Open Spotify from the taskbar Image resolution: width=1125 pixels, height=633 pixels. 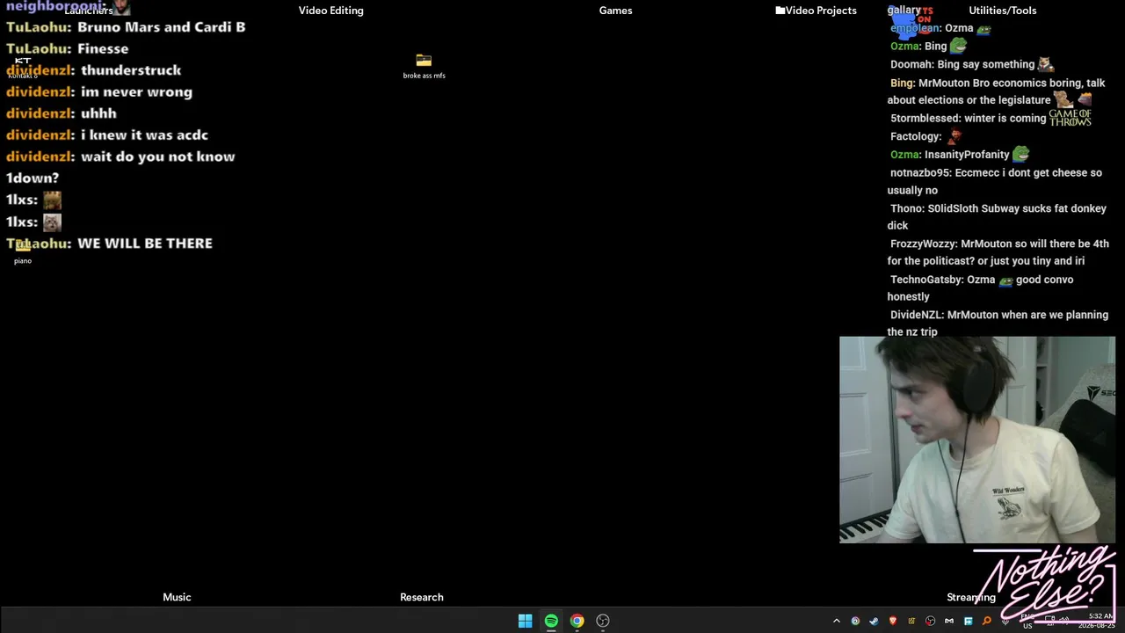point(551,621)
